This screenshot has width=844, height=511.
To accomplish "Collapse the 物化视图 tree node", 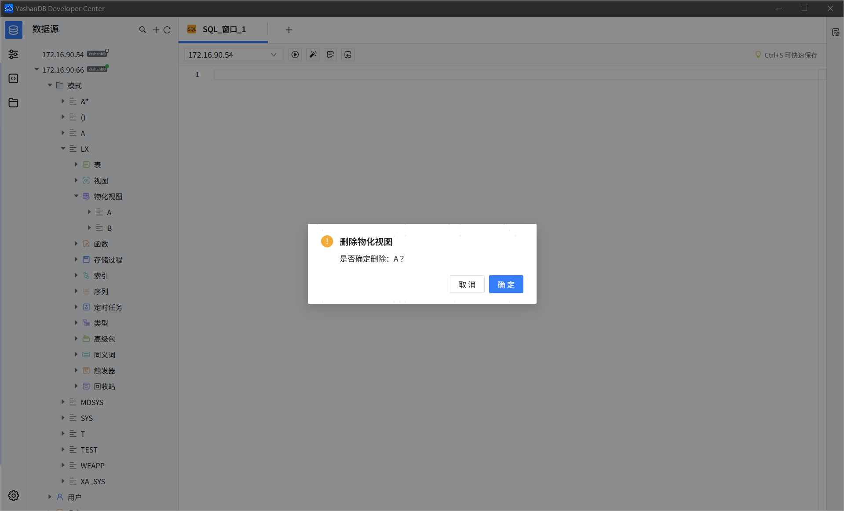I will click(x=76, y=197).
